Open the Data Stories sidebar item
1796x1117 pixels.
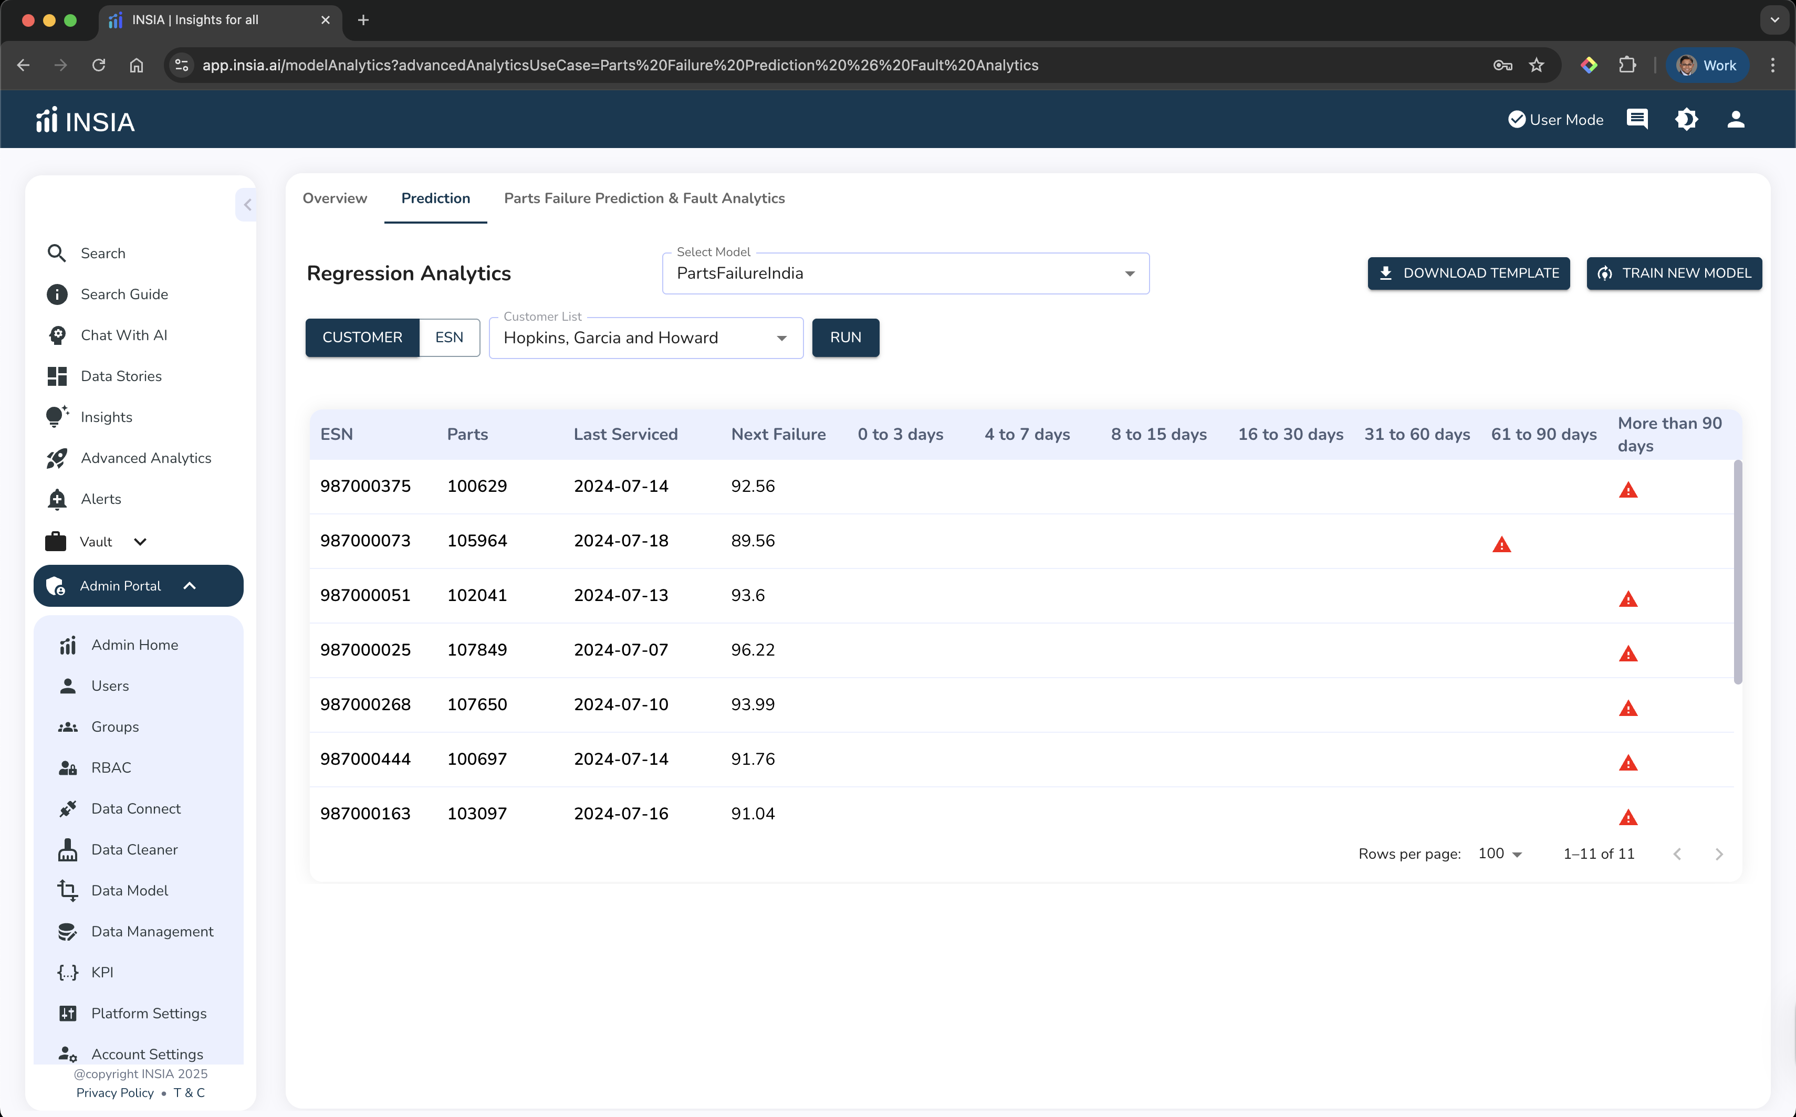point(120,376)
